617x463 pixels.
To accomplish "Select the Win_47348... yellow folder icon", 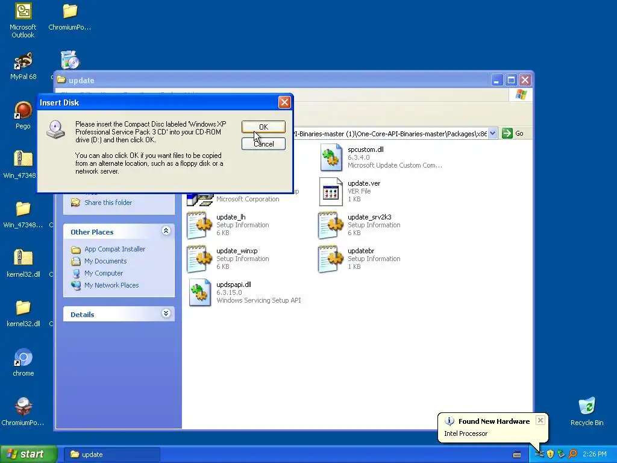I will (23, 209).
